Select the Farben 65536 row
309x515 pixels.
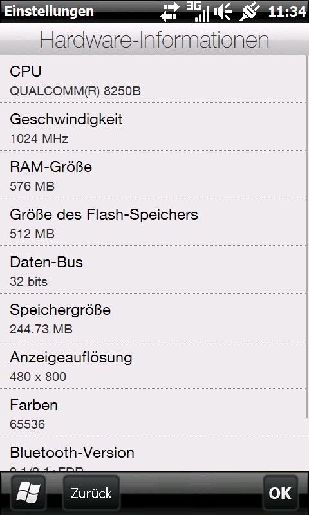click(153, 413)
